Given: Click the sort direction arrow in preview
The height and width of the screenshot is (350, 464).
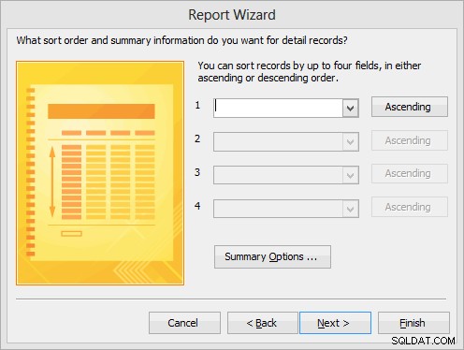Looking at the screenshot, I should pyautogui.click(x=52, y=182).
